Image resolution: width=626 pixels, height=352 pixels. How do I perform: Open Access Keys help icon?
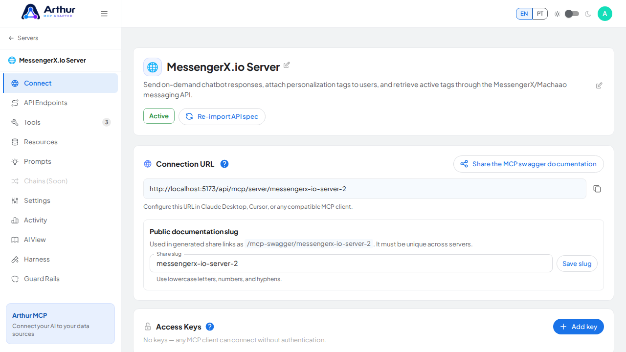coord(210,327)
